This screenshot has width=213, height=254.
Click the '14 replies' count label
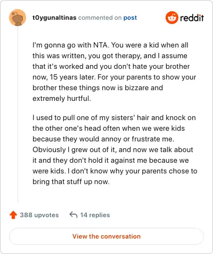[95, 215]
